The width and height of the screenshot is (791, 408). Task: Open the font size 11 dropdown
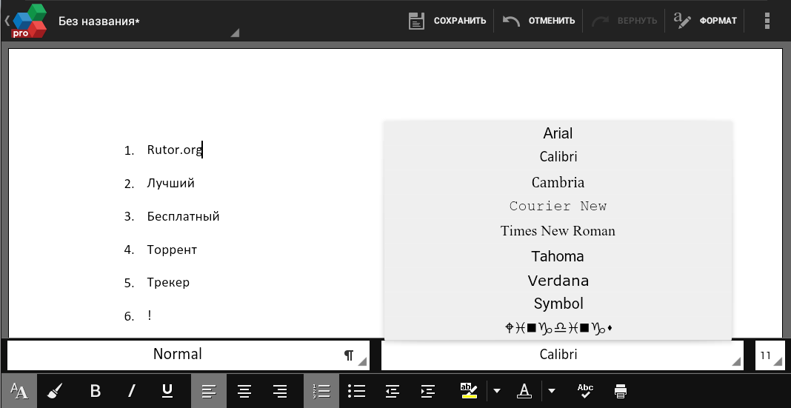click(x=769, y=355)
